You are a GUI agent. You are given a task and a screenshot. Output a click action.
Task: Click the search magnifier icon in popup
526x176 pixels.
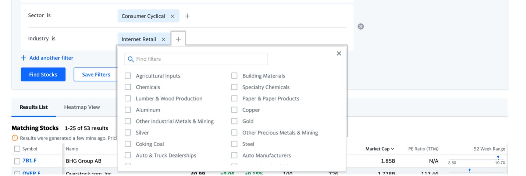[x=131, y=59]
